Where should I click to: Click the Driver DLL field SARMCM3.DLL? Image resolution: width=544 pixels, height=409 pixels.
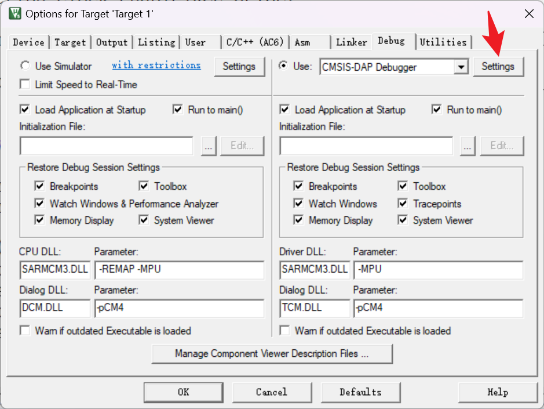[315, 270]
